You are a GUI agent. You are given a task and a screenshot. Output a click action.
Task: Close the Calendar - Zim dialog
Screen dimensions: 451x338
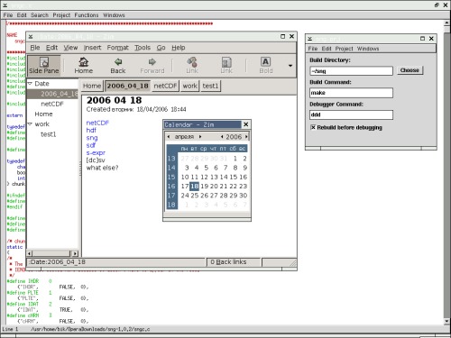[246, 124]
